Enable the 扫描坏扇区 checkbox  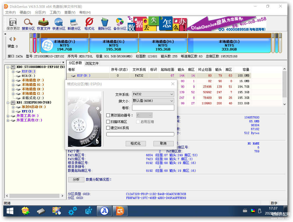click(x=108, y=122)
